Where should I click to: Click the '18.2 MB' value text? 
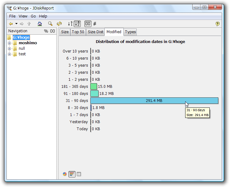(x=107, y=93)
